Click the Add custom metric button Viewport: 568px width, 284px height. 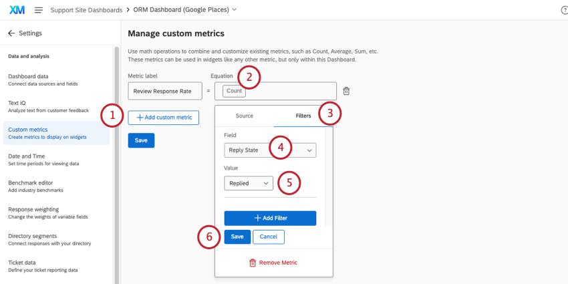click(x=164, y=118)
